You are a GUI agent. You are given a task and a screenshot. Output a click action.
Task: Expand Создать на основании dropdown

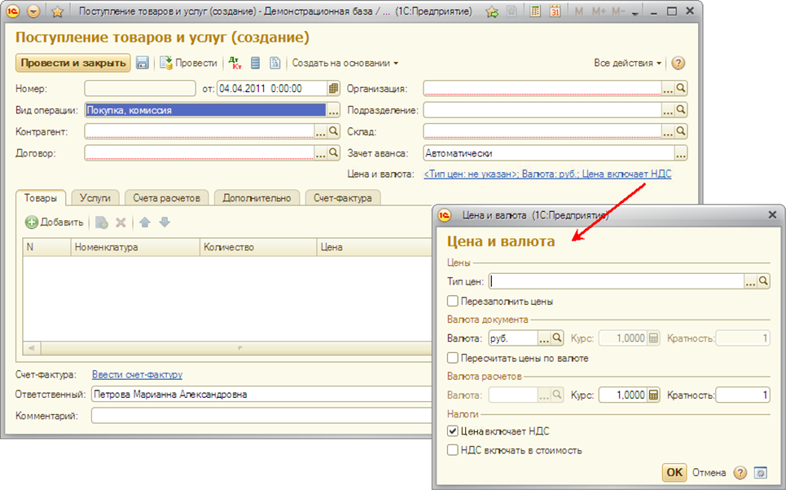click(x=345, y=64)
